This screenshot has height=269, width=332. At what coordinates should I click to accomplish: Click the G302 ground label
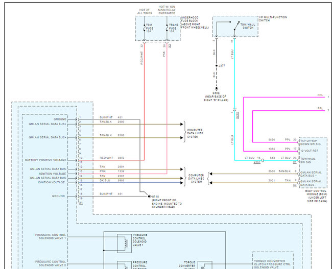[216, 93]
